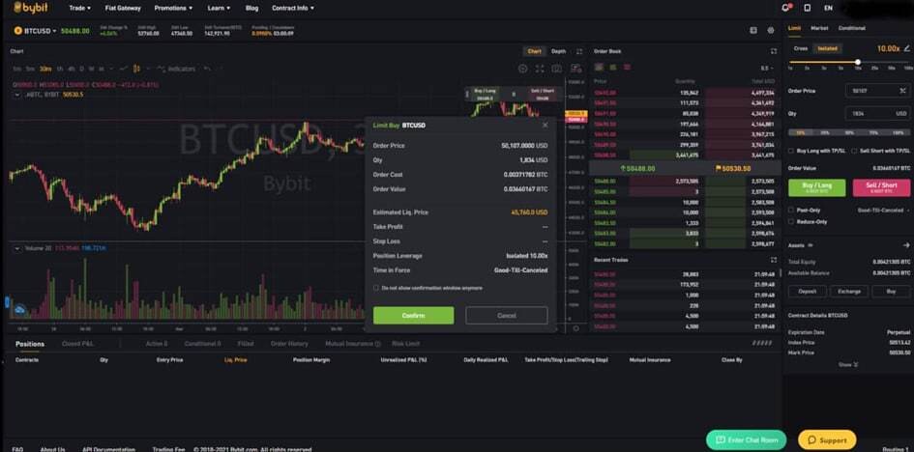Click the mobile app phone icon
Screen dimensions: 914x452
pyautogui.click(x=807, y=8)
